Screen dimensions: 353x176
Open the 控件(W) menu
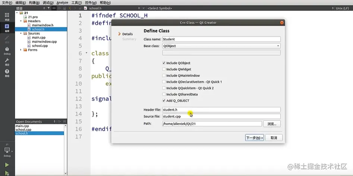coord(91,3)
